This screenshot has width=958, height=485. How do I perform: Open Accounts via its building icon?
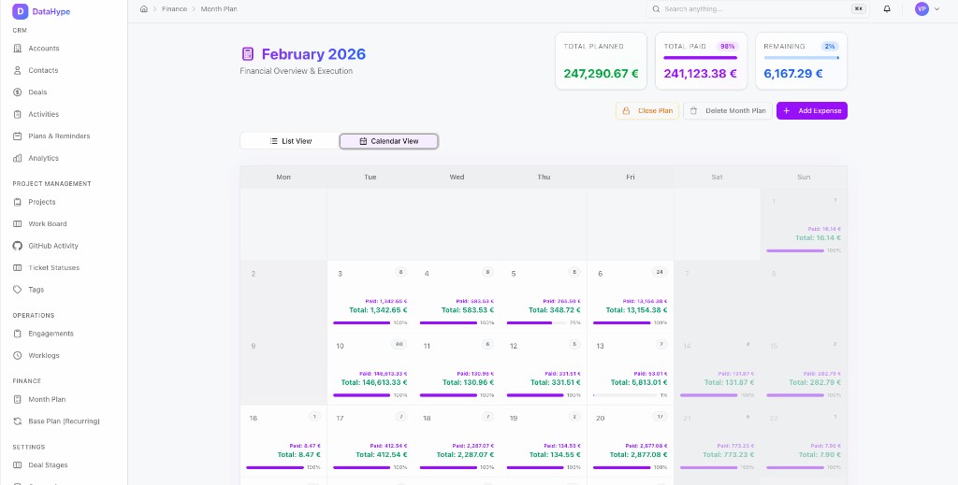(17, 49)
